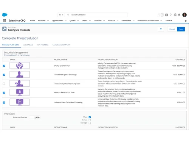The width and height of the screenshot is (189, 142).
Task: Click the ePolicy Orchestrator product name
Action: [x=62, y=66]
